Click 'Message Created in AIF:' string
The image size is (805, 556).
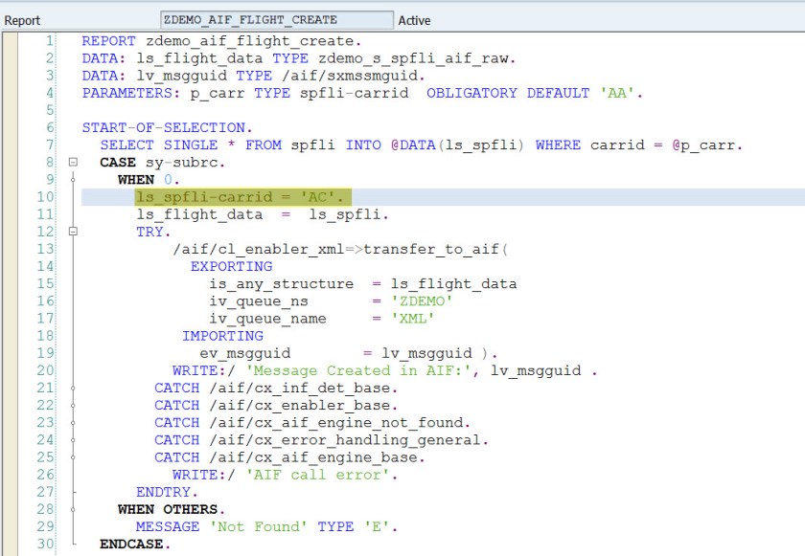tap(358, 370)
